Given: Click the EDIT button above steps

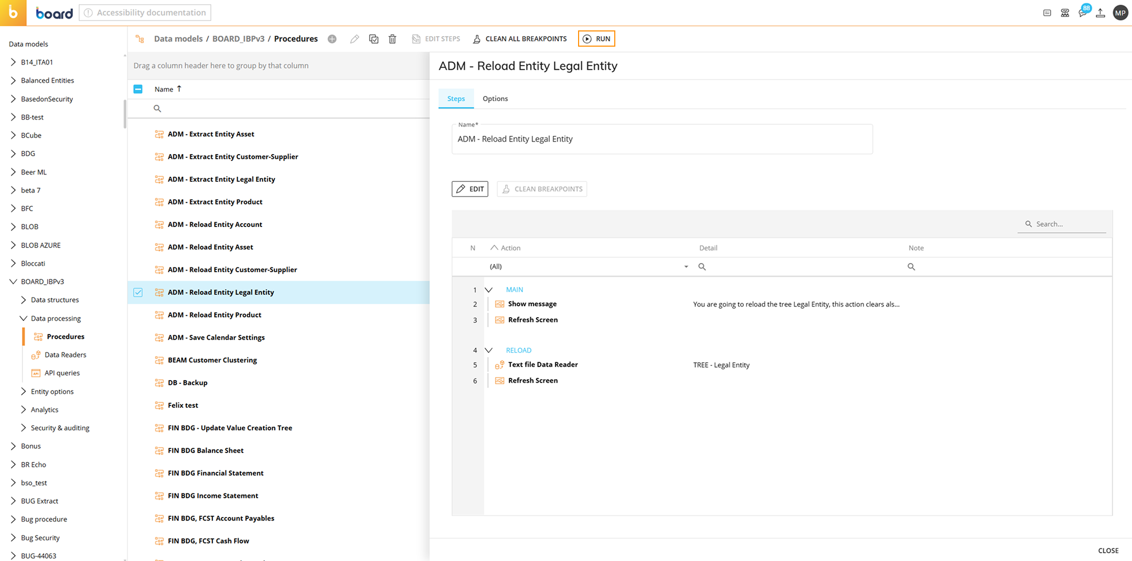Looking at the screenshot, I should click(470, 189).
